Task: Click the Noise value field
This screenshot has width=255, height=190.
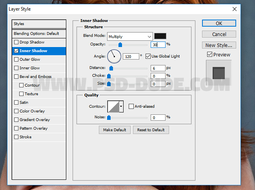Action: (x=158, y=118)
